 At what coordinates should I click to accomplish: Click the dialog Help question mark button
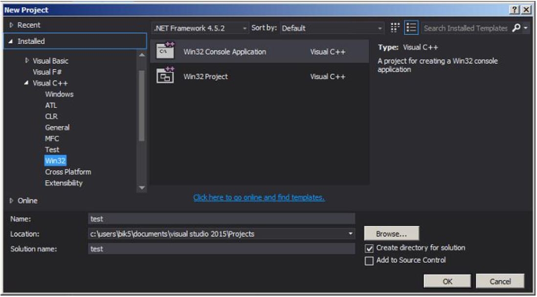pyautogui.click(x=515, y=10)
